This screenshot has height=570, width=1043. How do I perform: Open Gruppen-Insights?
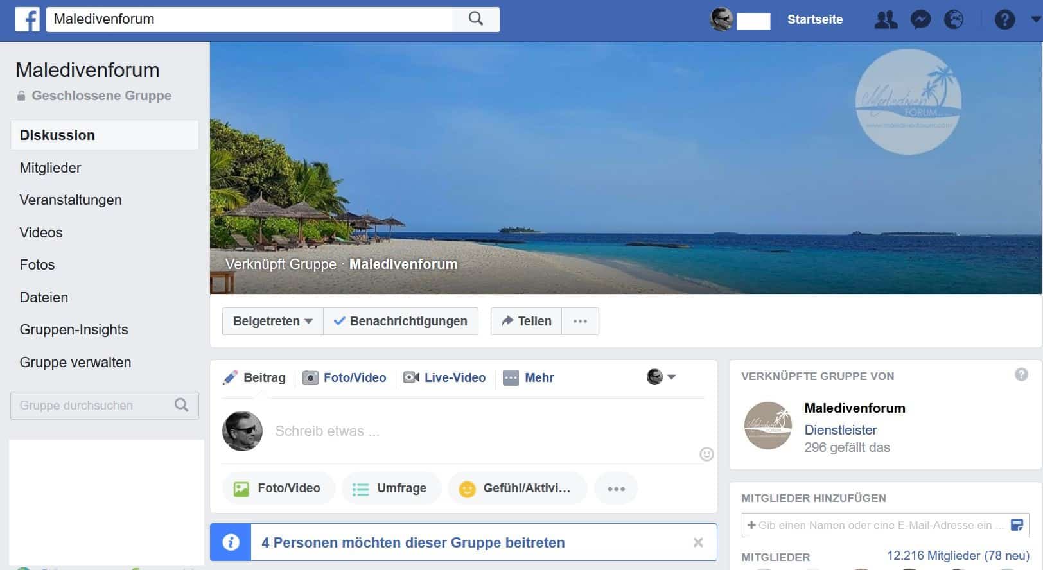point(74,329)
